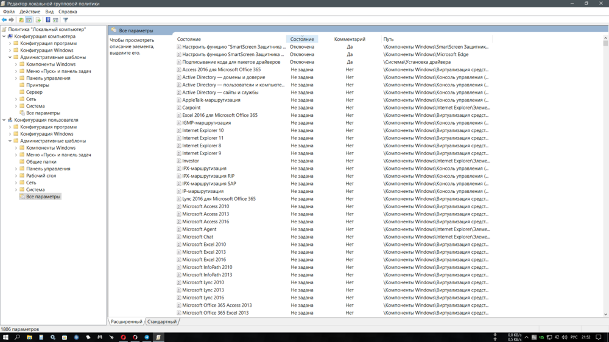
Task: Open the Действие menu
Action: 30,12
